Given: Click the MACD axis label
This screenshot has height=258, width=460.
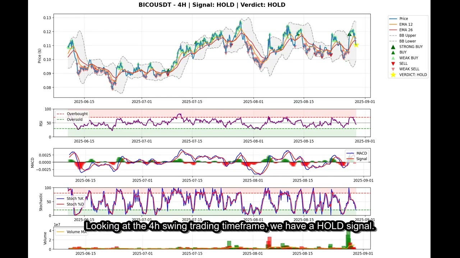Looking at the screenshot, I should tap(32, 162).
